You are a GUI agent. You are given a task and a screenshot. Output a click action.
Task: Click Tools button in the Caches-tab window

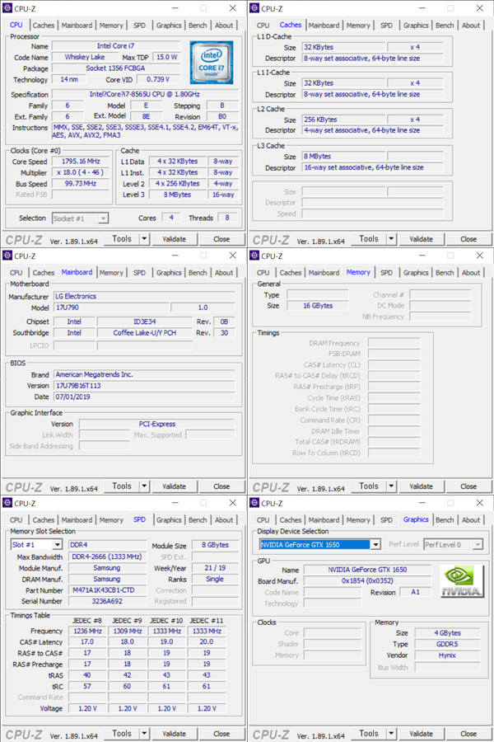coord(368,239)
